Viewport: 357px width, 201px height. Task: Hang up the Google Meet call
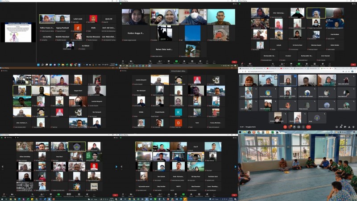click(308, 126)
